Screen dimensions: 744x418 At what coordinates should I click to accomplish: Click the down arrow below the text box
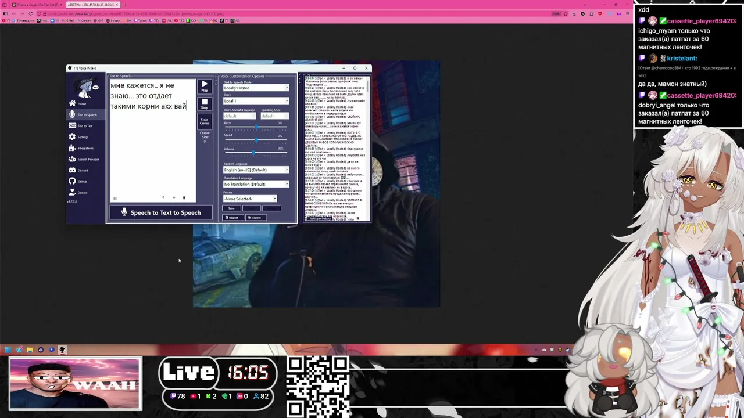[x=173, y=197]
